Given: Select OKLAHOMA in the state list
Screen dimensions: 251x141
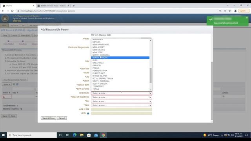Looking at the screenshot, I should (x=120, y=63).
